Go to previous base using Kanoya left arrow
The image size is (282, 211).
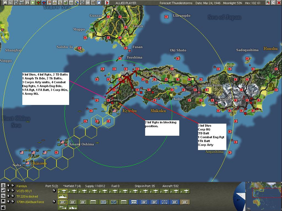(9, 186)
